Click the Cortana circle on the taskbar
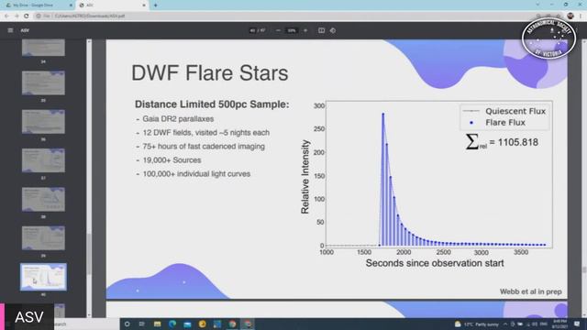The image size is (587, 330). point(127,324)
